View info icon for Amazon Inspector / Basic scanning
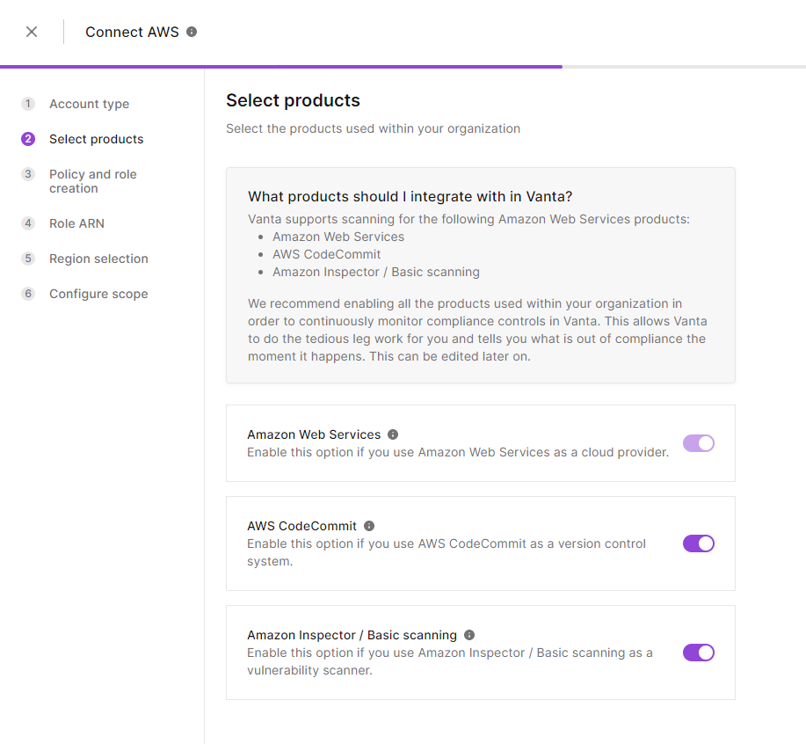Screen dimensions: 806x744 pos(469,635)
